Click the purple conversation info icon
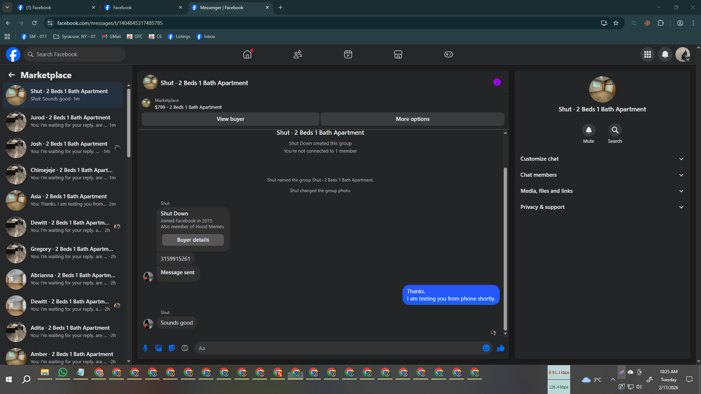The height and width of the screenshot is (394, 701). 497,82
